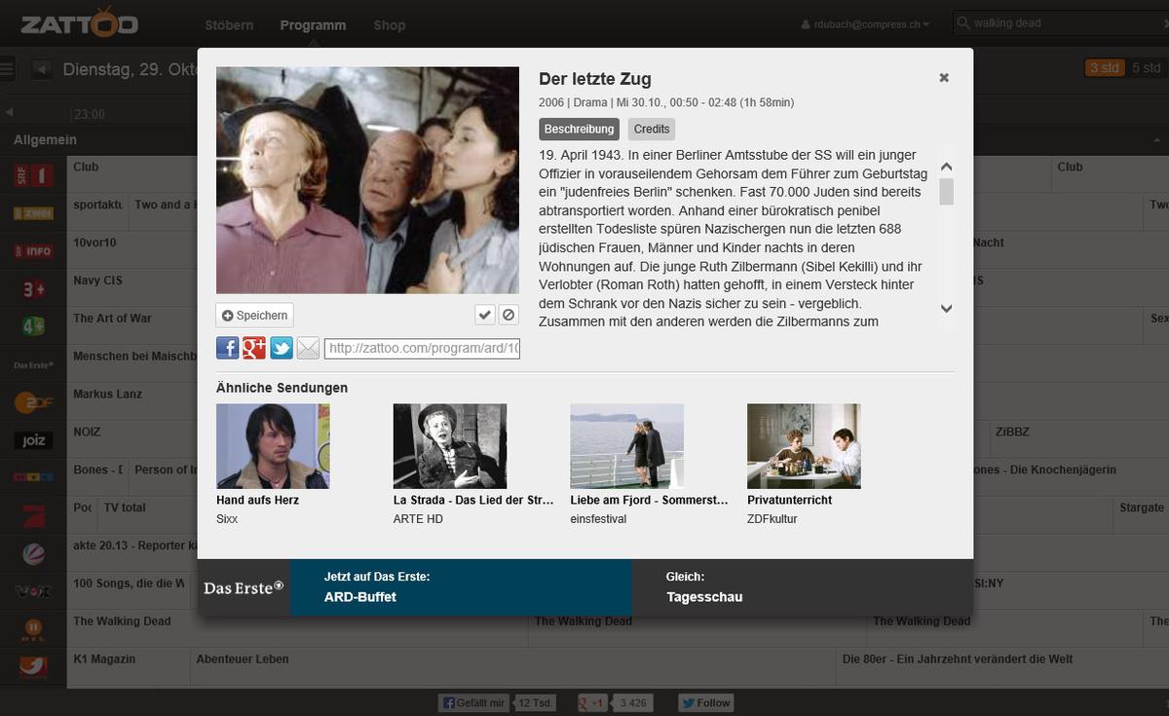This screenshot has width=1169, height=716.
Task: Open the Hand aufs Herz thumbnail
Action: pos(273,446)
